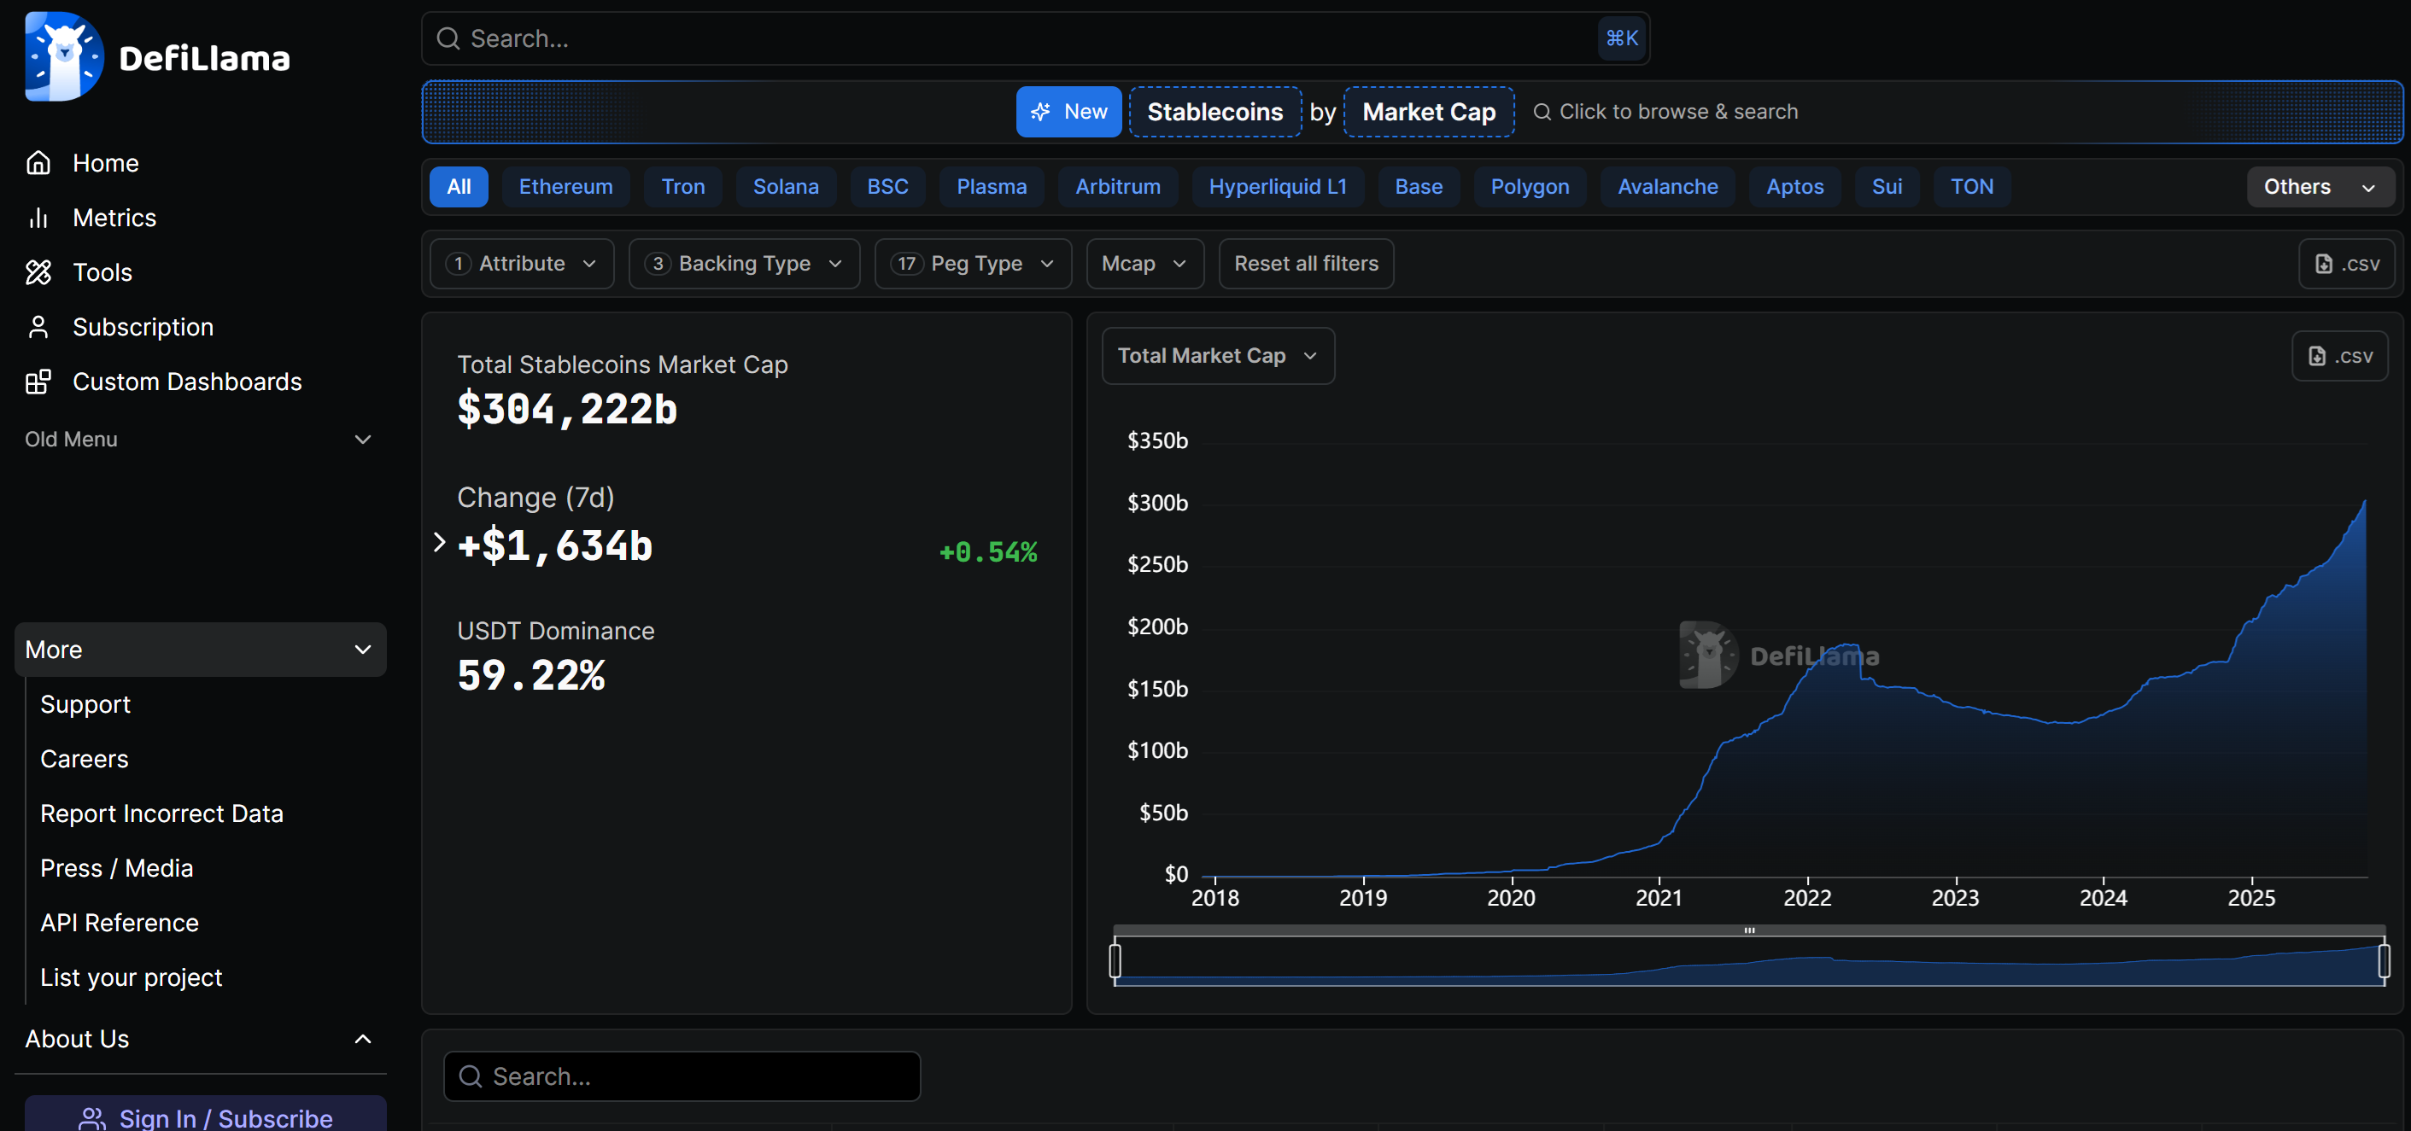Image resolution: width=2411 pixels, height=1131 pixels.
Task: Grab the left chart range slider handle
Action: pyautogui.click(x=1115, y=961)
